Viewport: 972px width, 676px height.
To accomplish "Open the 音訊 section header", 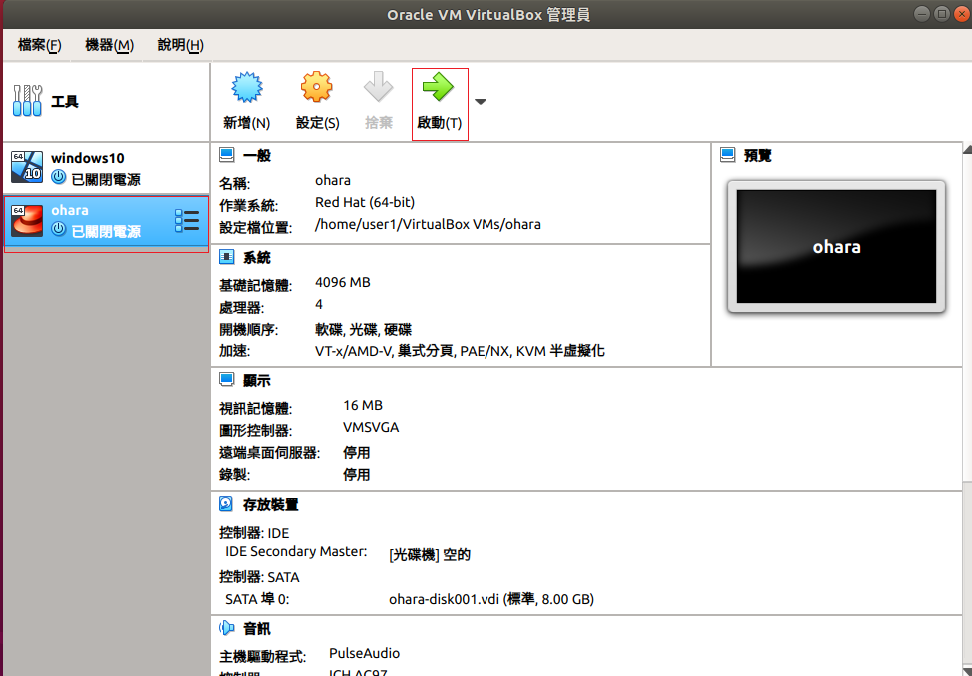I will pyautogui.click(x=257, y=629).
